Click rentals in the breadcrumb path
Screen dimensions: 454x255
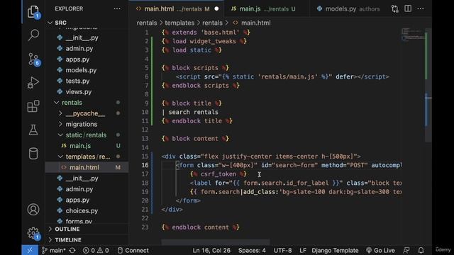tap(147, 23)
